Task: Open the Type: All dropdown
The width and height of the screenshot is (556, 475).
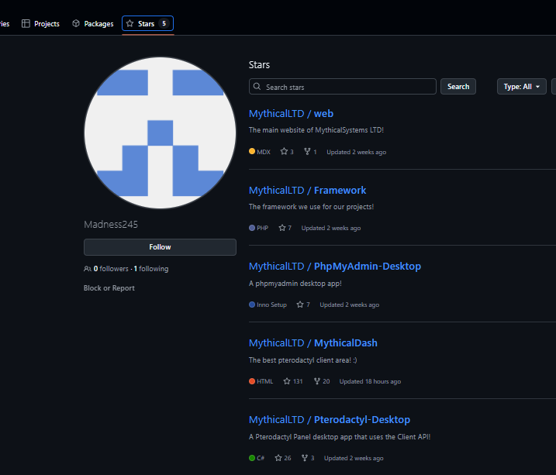Action: tap(522, 87)
